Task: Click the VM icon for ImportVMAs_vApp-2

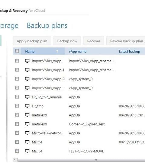Action: pos(27,79)
